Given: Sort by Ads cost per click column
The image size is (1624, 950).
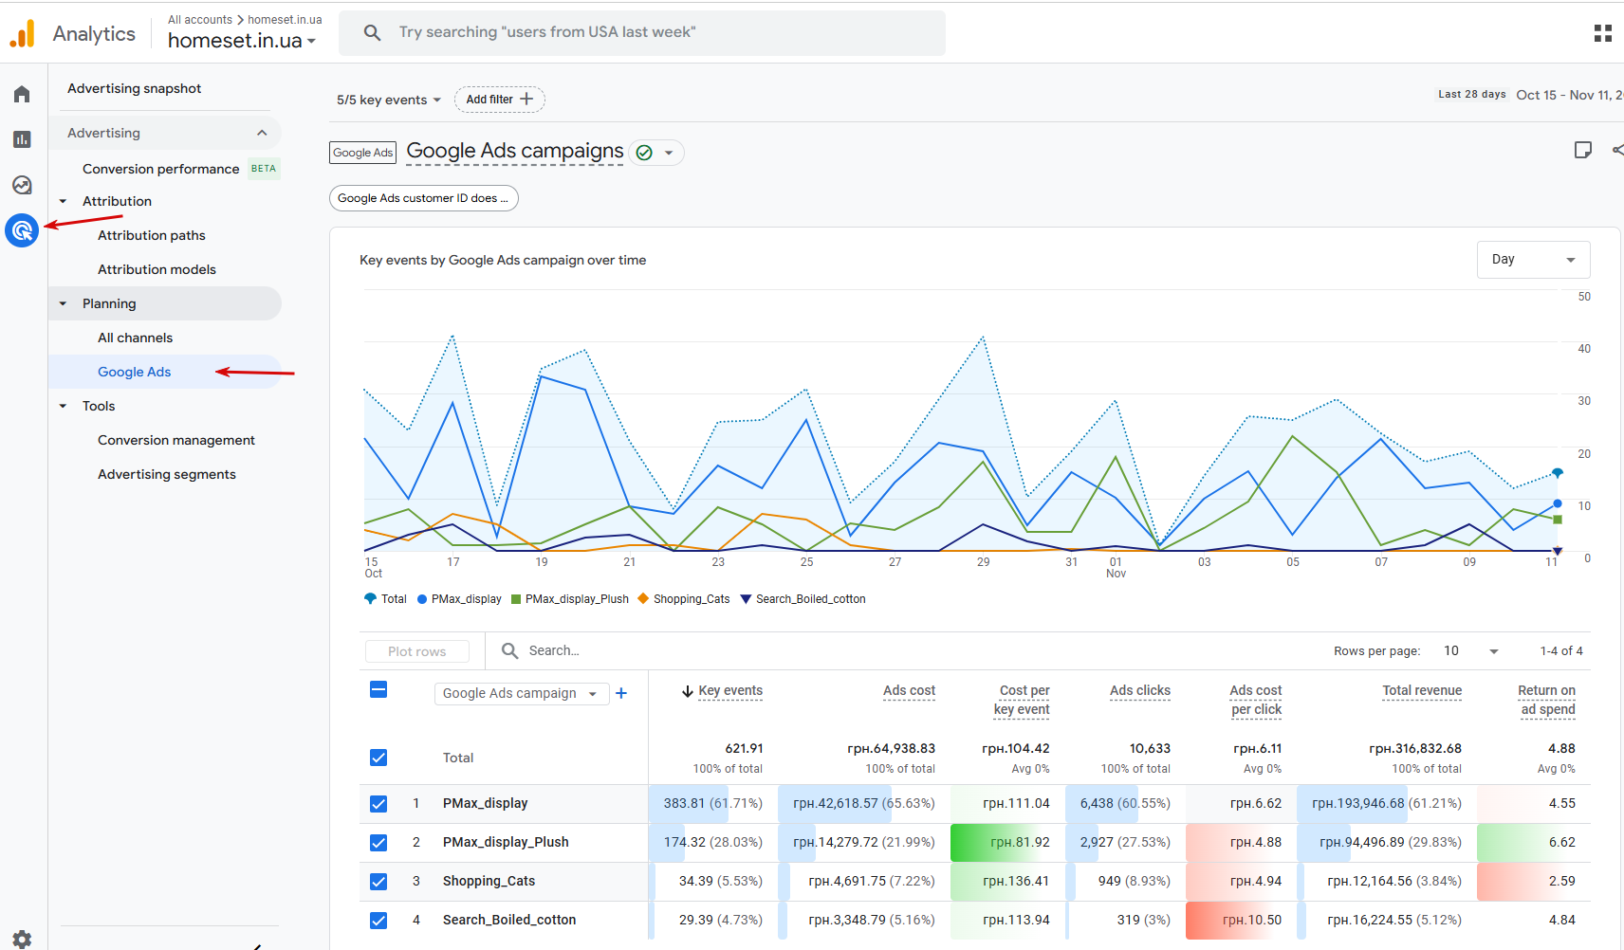Looking at the screenshot, I should pos(1256,700).
